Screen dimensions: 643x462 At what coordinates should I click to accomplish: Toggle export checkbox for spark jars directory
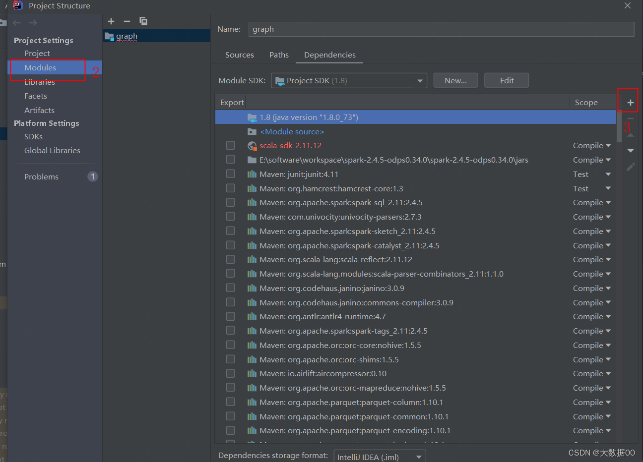click(x=230, y=160)
